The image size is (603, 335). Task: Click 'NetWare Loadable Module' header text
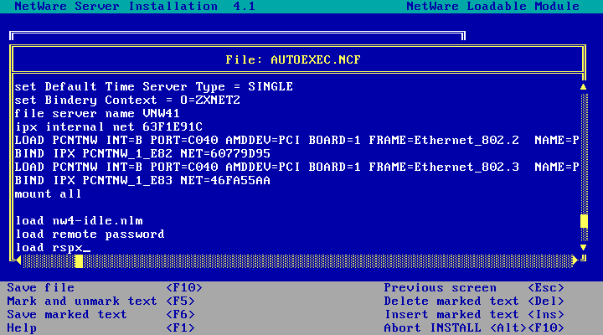[493, 6]
